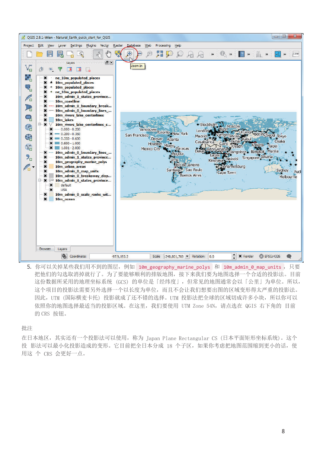The width and height of the screenshot is (323, 457).
Task: Collapse the 10m_rivers_lake_centerlines_s layer tree
Action: tap(40, 125)
